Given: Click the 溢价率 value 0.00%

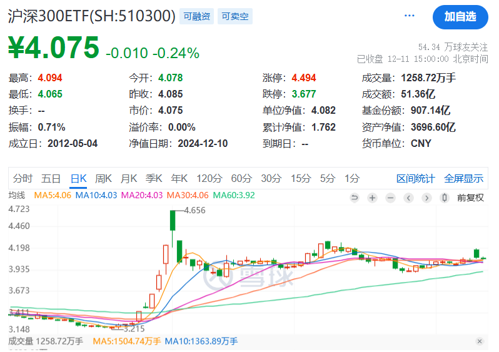Looking at the screenshot, I should tap(182, 128).
